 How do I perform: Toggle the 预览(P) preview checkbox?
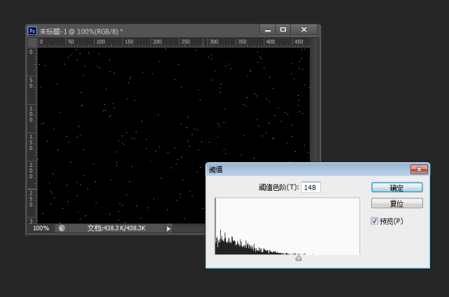point(374,221)
